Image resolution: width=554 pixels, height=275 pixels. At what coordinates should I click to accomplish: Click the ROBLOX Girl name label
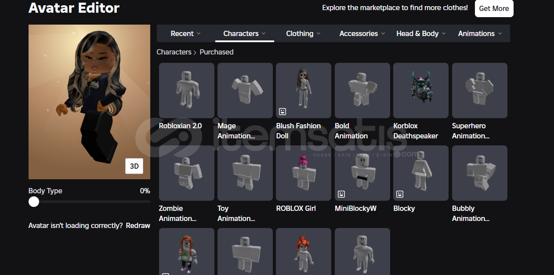click(x=296, y=208)
